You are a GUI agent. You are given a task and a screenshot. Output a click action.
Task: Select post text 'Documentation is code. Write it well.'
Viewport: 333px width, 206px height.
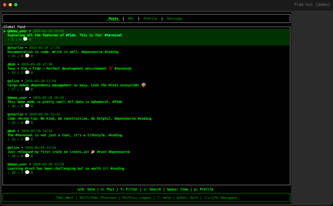pyautogui.click(x=43, y=52)
